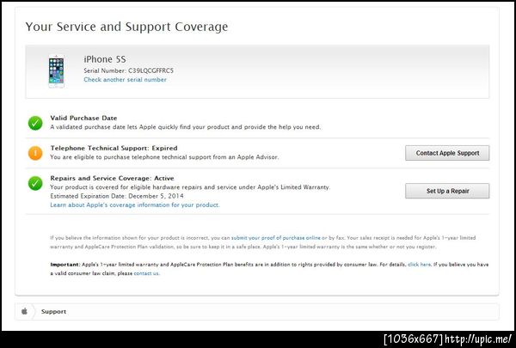Click the green checkmark beside Valid Purchase Date

point(35,123)
